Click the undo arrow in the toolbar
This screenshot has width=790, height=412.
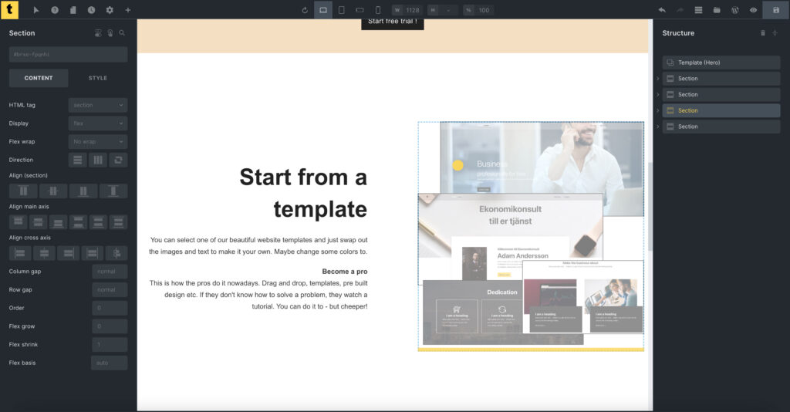click(662, 10)
